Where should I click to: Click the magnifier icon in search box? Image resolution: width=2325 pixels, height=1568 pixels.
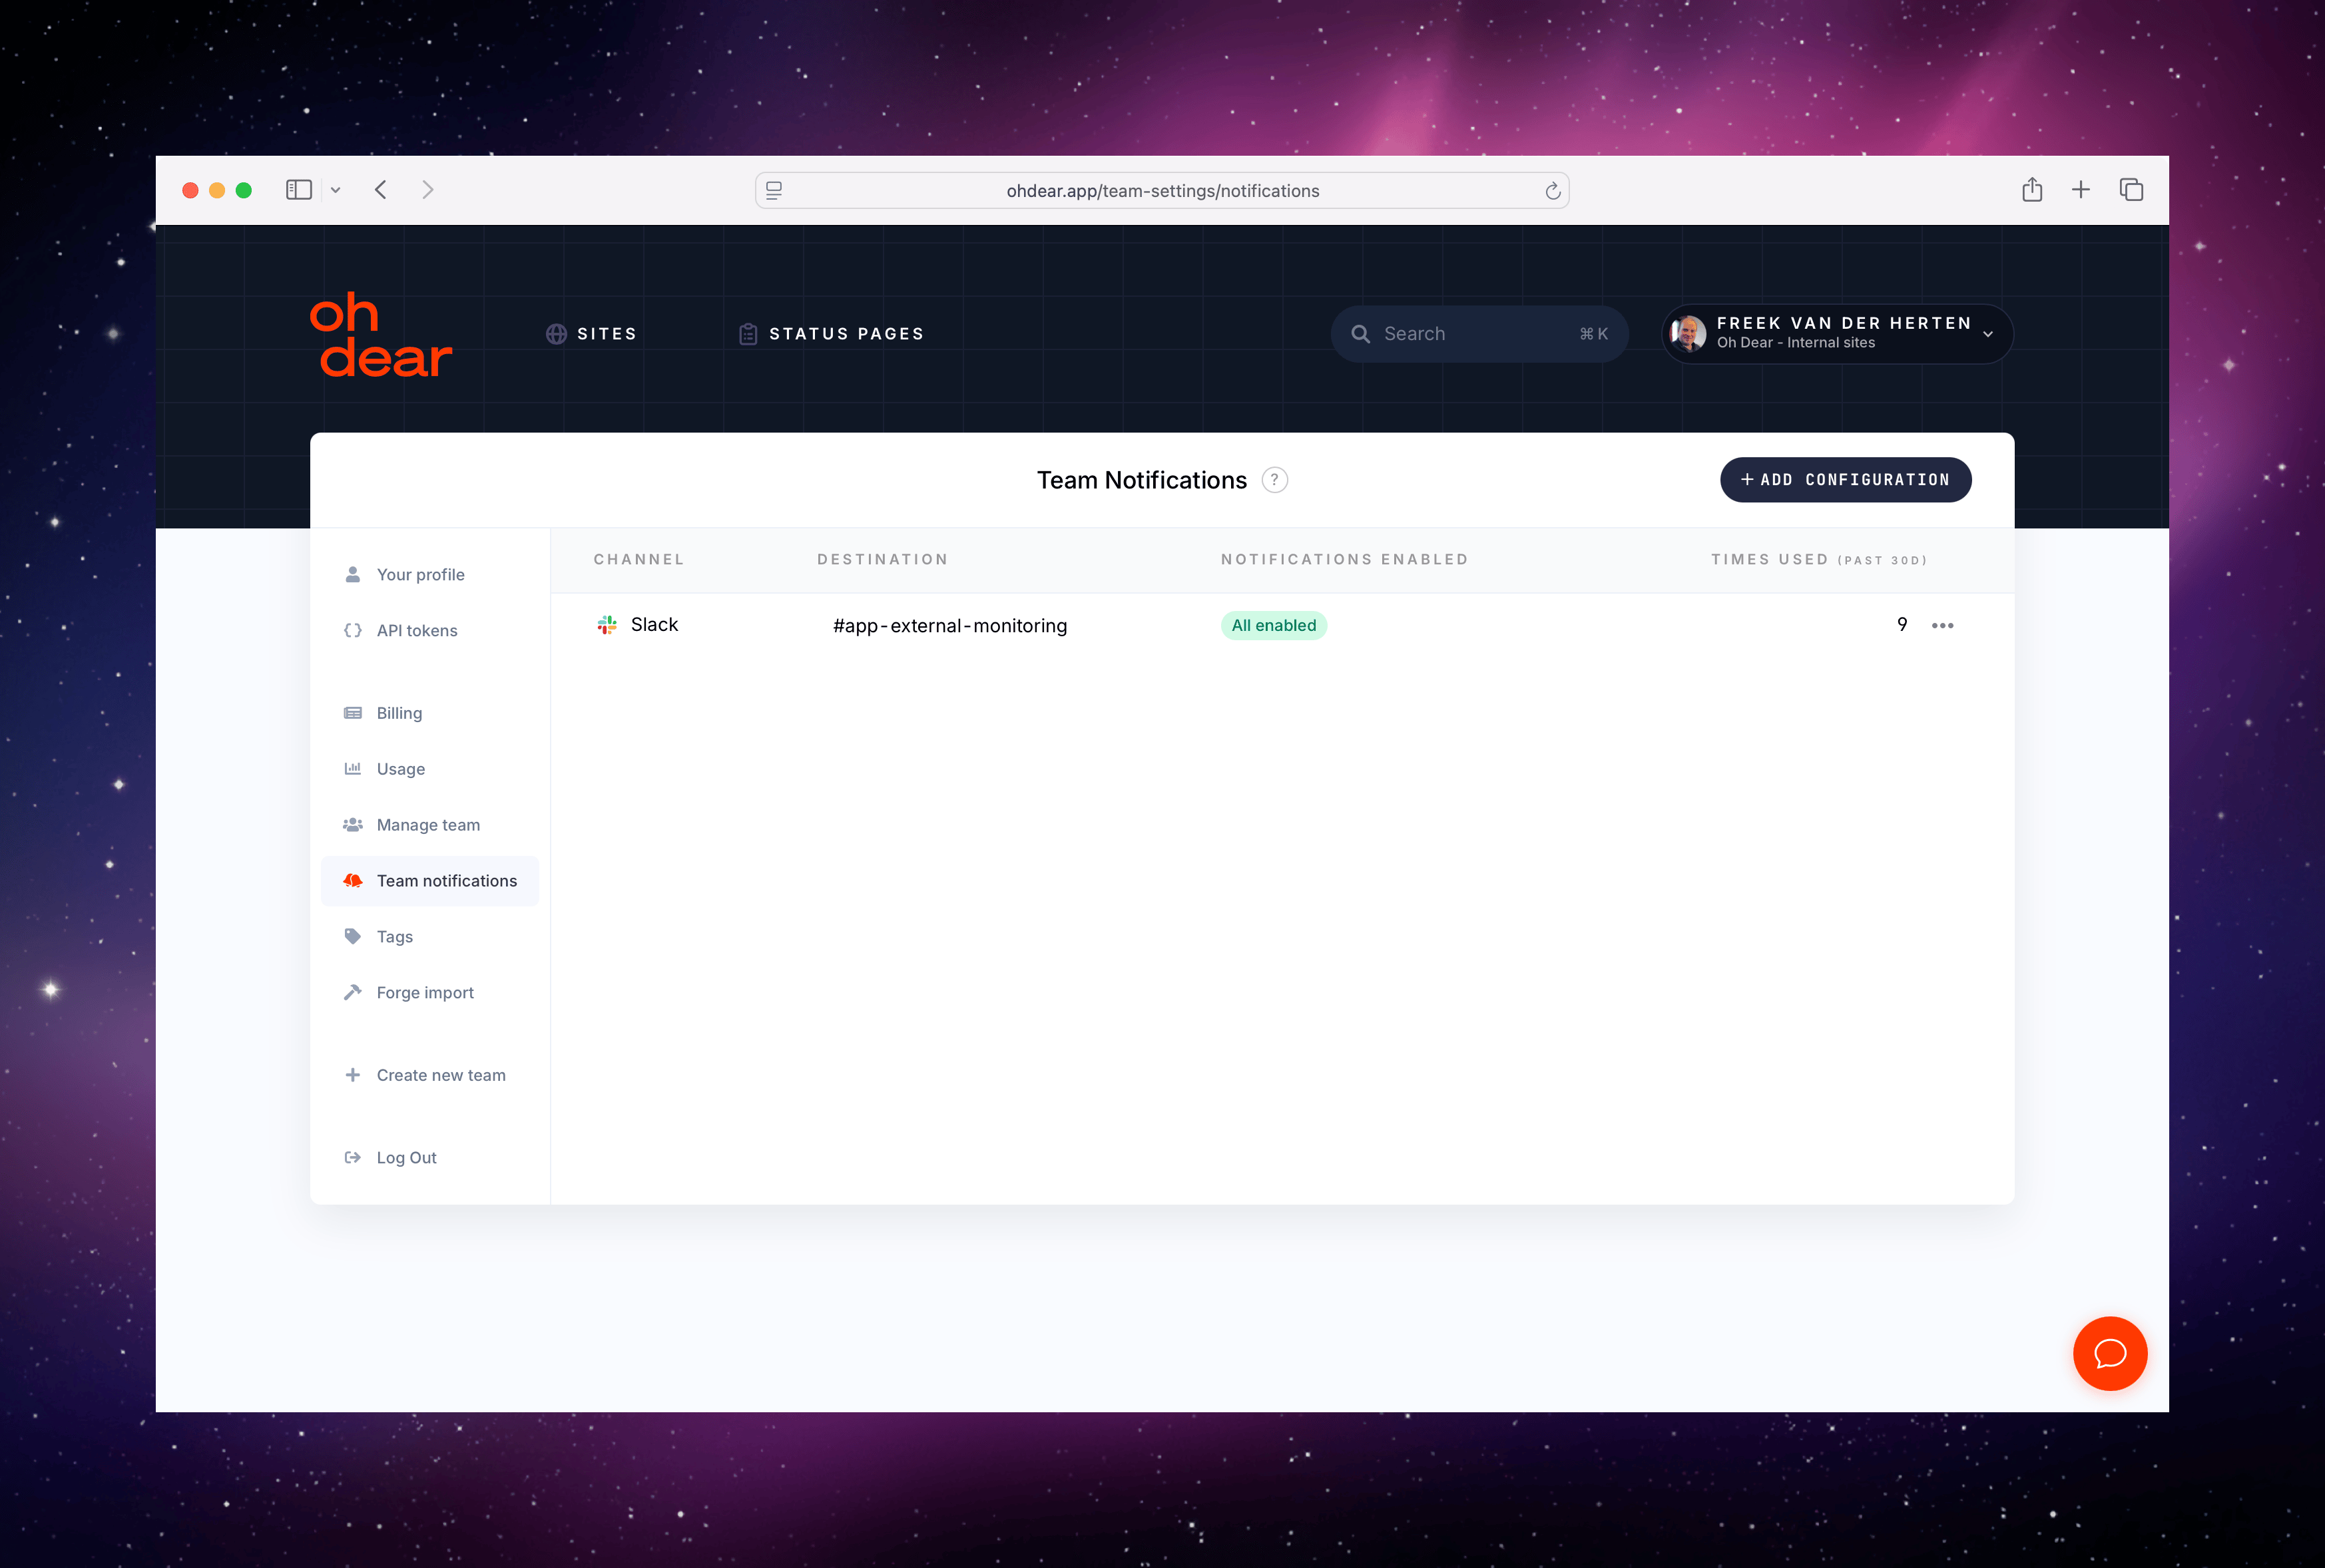1361,334
